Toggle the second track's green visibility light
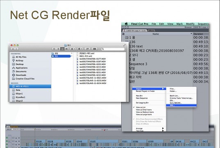 coord(7,141)
